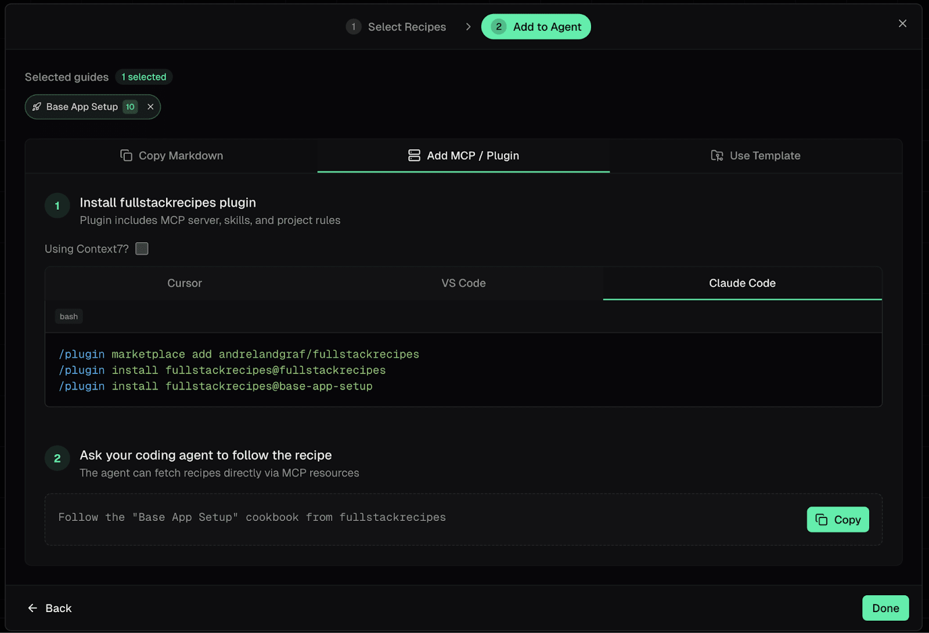Click the step 2 circle badge in header
This screenshot has height=633, width=929.
(x=498, y=27)
